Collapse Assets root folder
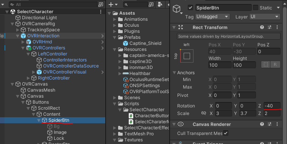Viewport: 287px width, 144px height. pyautogui.click(x=109, y=13)
